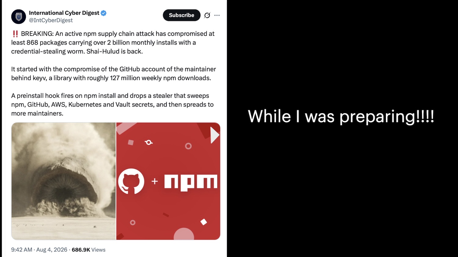Open the sandworm image on the left

click(64, 181)
